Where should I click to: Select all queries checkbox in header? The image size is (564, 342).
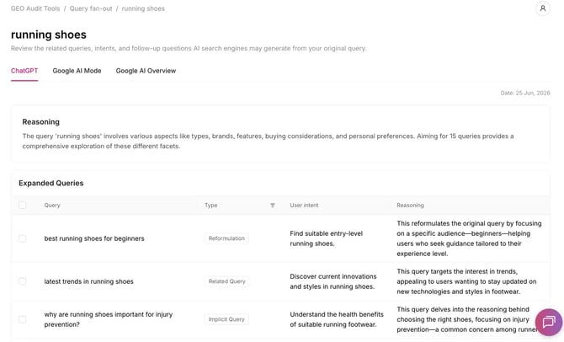pos(22,206)
